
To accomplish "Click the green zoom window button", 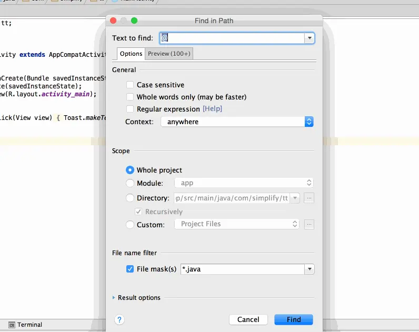I will click(134, 21).
